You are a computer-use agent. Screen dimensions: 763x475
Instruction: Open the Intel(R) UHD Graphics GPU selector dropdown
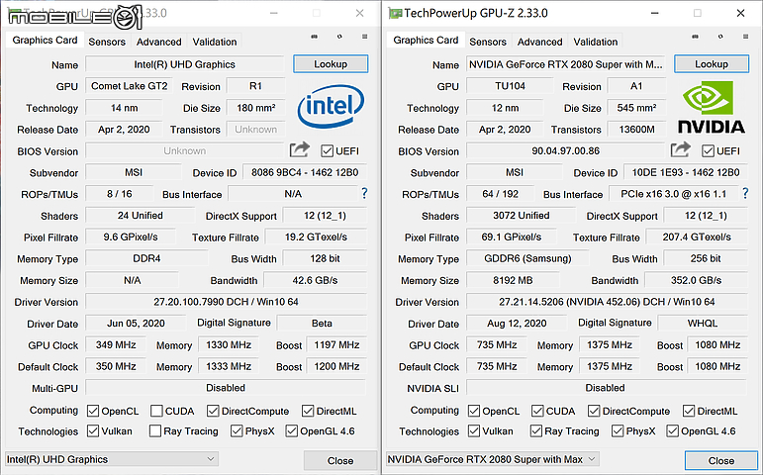[x=112, y=459]
